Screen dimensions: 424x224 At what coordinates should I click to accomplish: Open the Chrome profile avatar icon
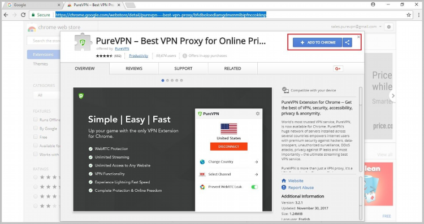click(x=373, y=5)
